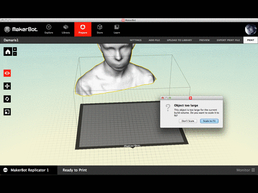Click the Object too large heading

(186, 106)
